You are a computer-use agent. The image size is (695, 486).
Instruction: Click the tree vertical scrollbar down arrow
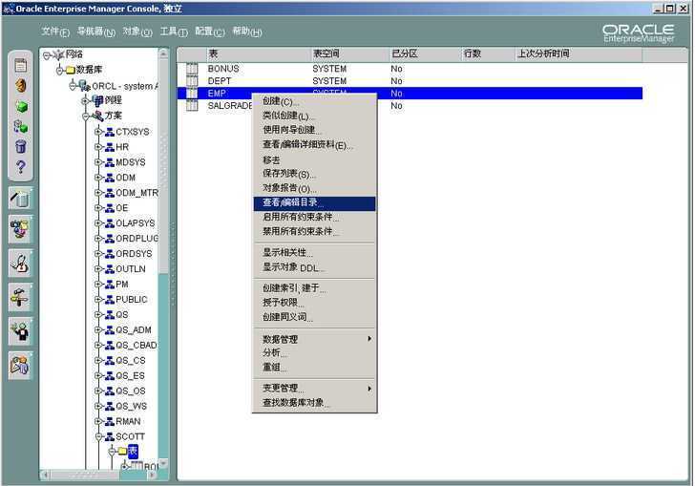(x=163, y=464)
